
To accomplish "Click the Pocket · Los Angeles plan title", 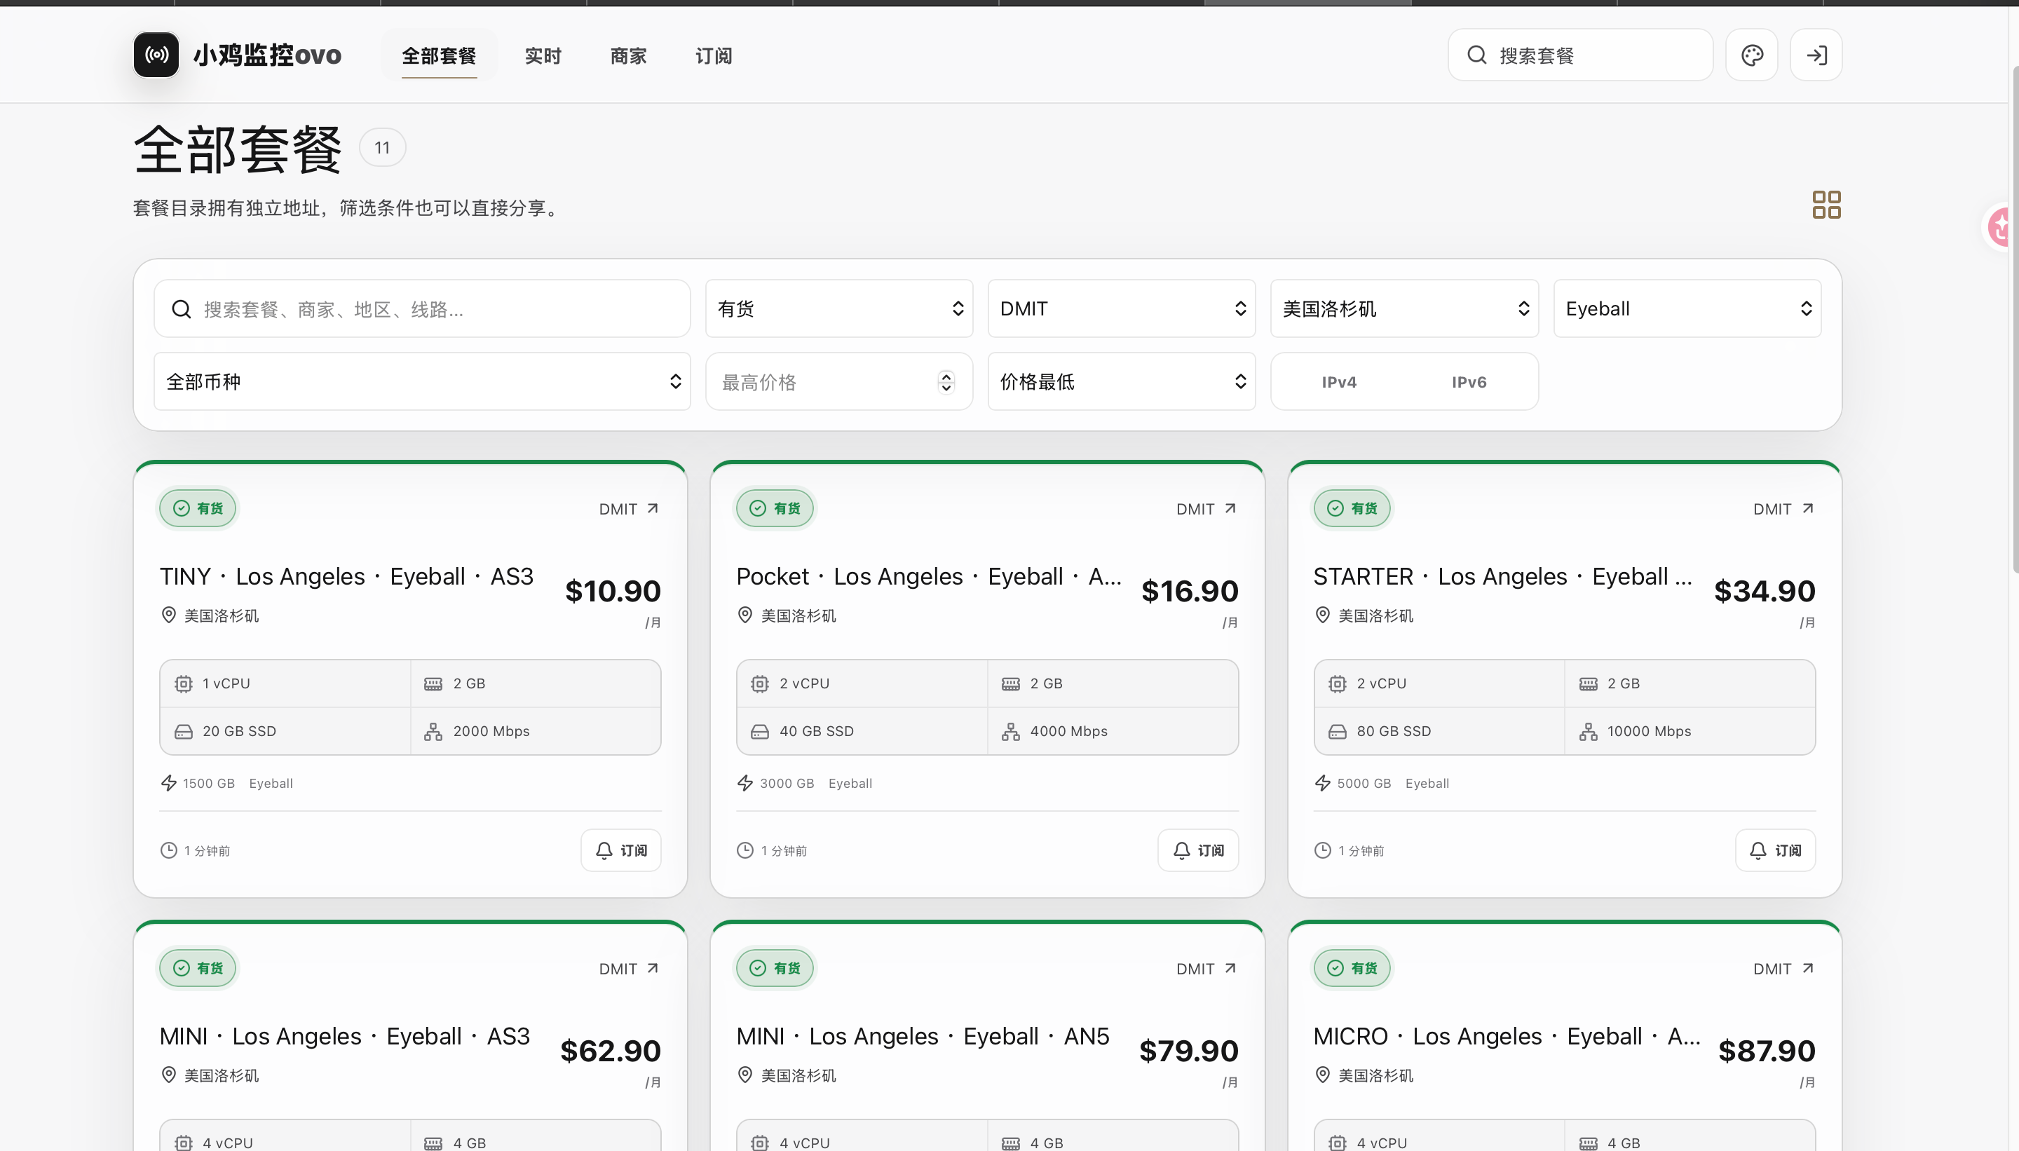I will click(x=929, y=576).
